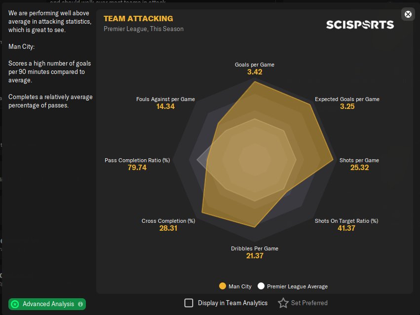Click the Set Preferred star icon
Image resolution: width=420 pixels, height=315 pixels.
(283, 303)
